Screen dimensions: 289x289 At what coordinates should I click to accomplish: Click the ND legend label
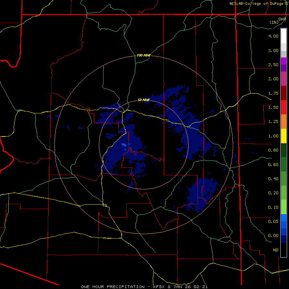tap(276, 250)
